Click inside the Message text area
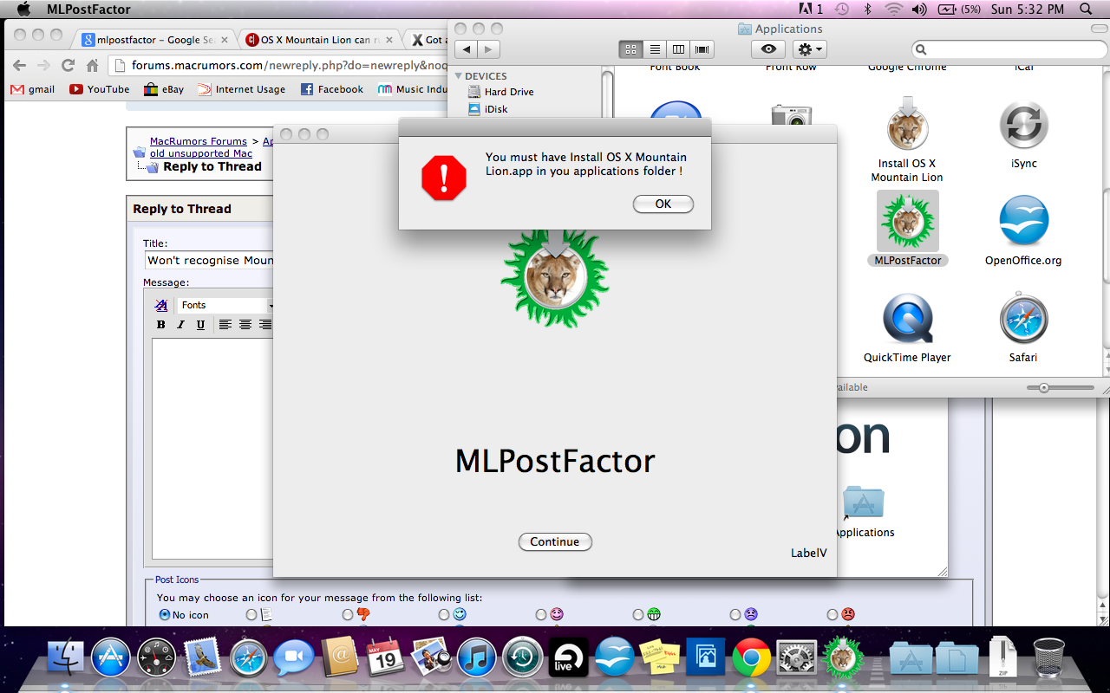The image size is (1110, 693). coord(212,448)
